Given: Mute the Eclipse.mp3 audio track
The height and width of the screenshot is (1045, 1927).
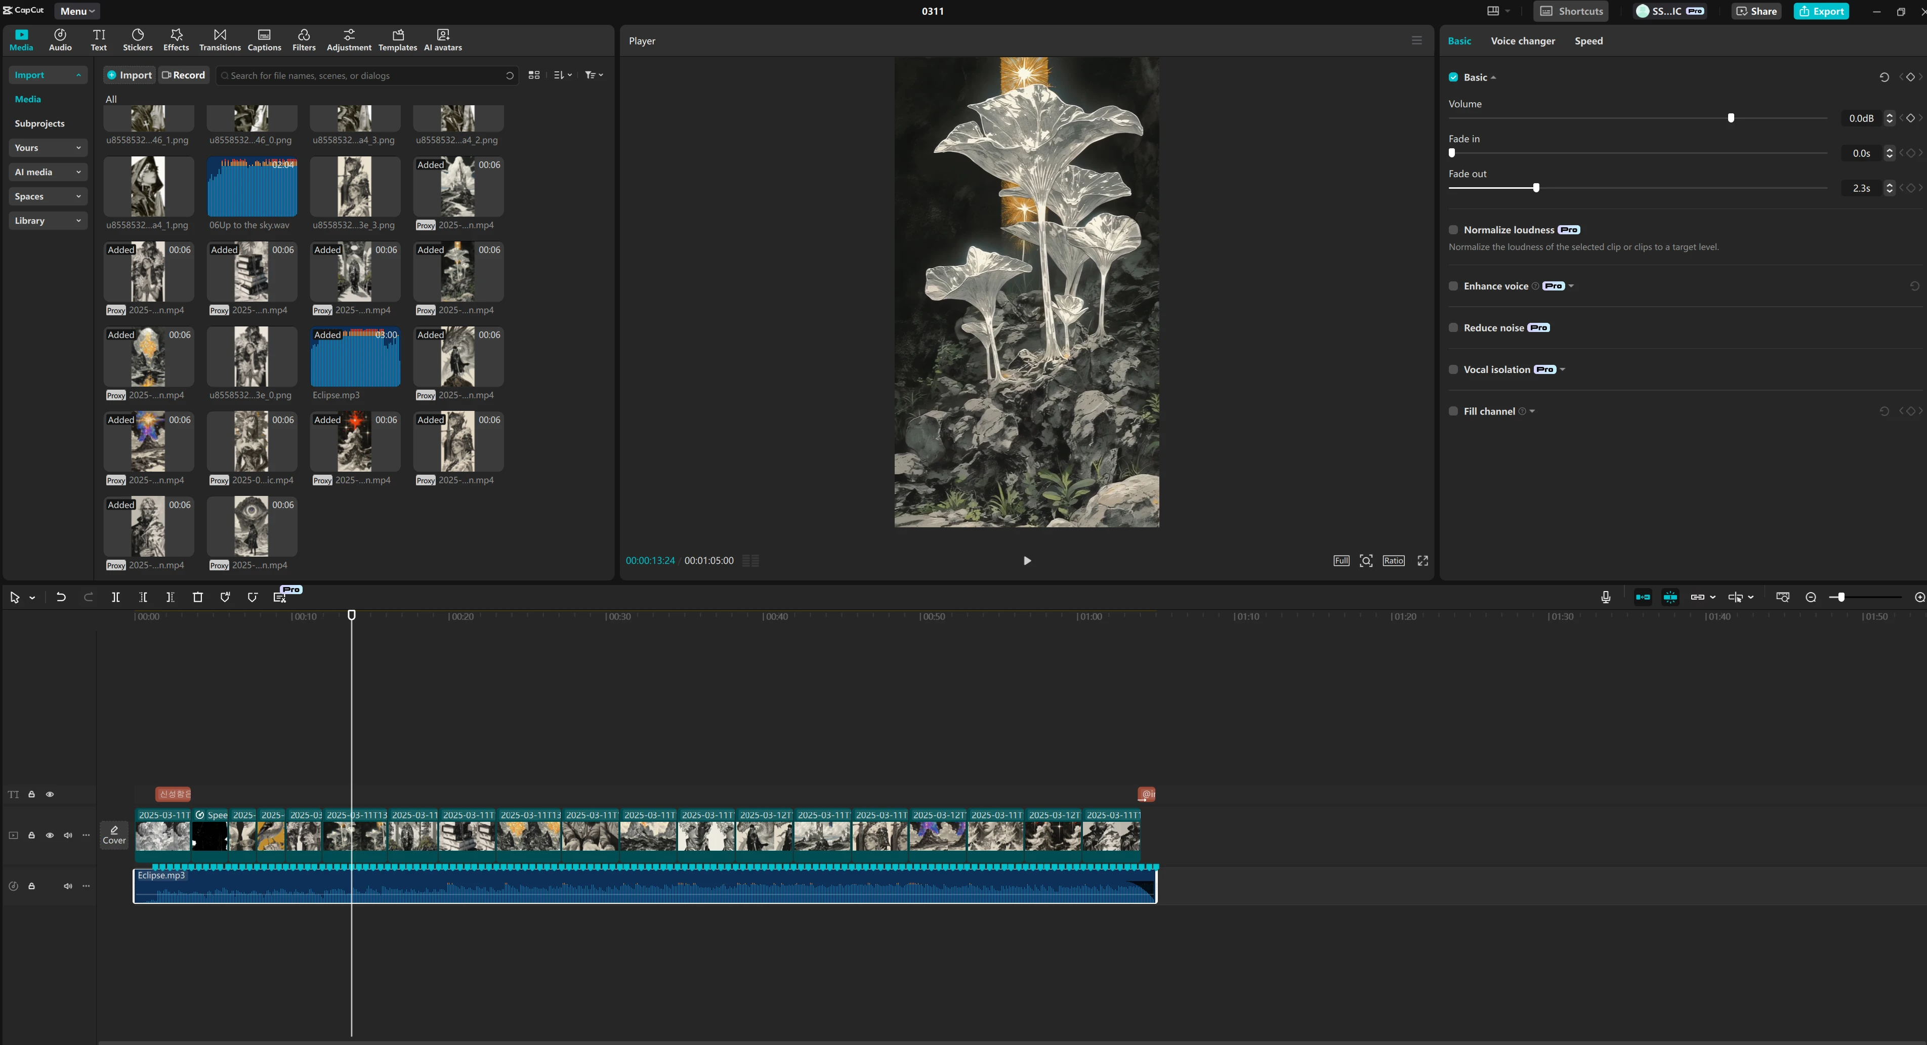Looking at the screenshot, I should pos(68,886).
